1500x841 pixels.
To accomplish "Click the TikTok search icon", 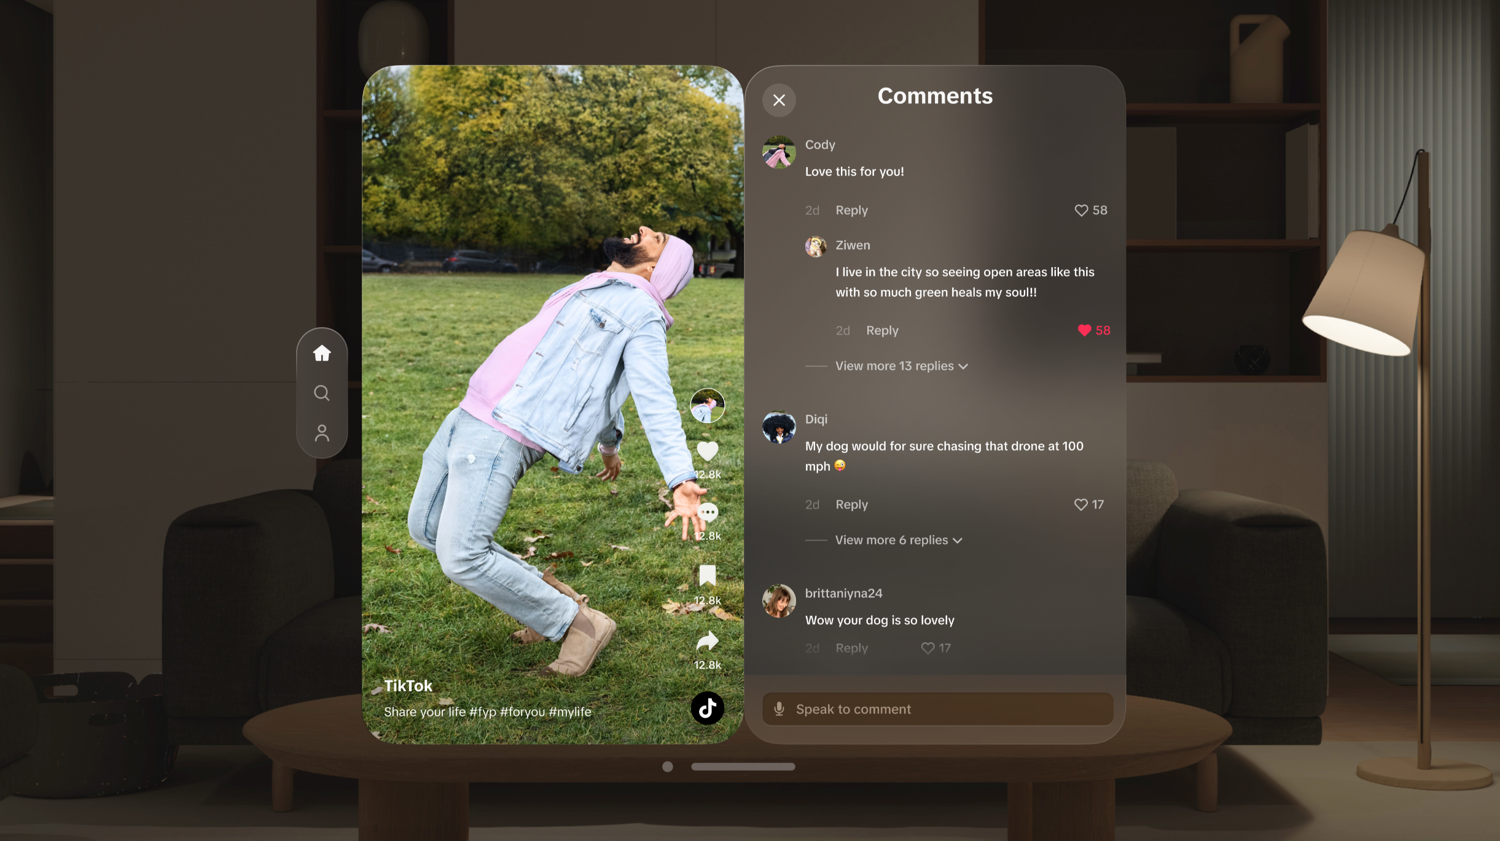I will 322,392.
